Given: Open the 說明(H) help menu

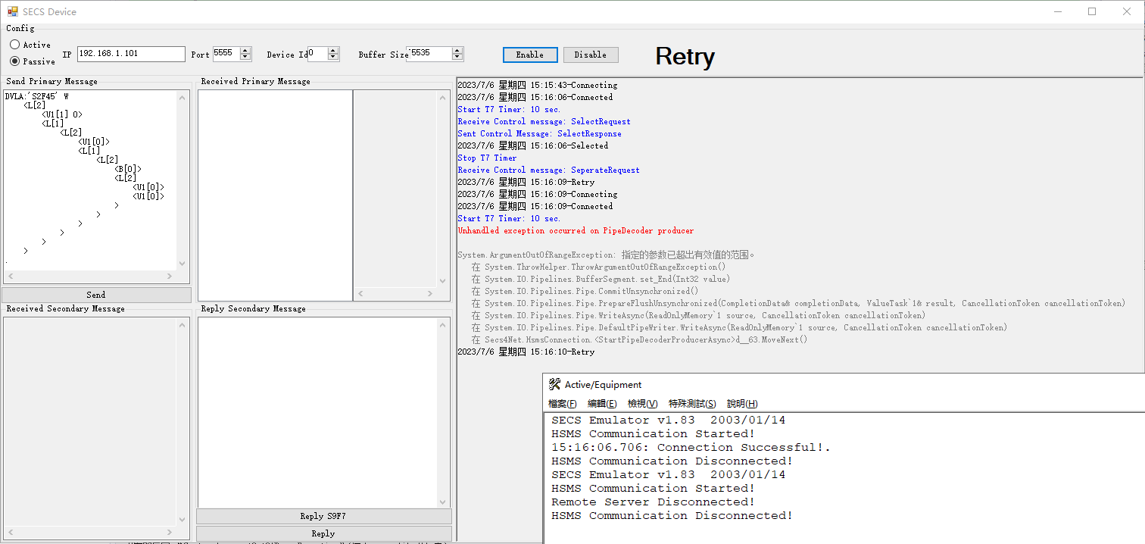Looking at the screenshot, I should pyautogui.click(x=743, y=403).
